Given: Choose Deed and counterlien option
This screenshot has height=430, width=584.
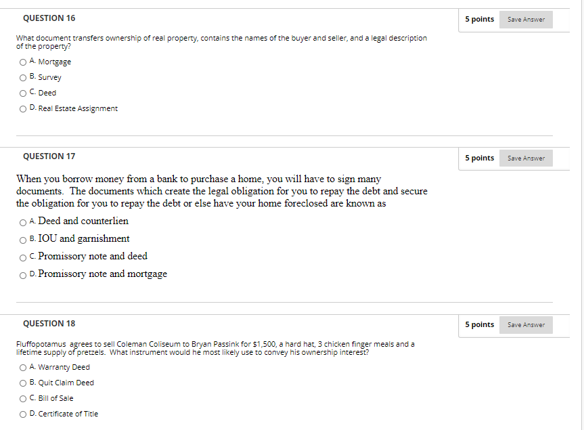Looking at the screenshot, I should [23, 223].
